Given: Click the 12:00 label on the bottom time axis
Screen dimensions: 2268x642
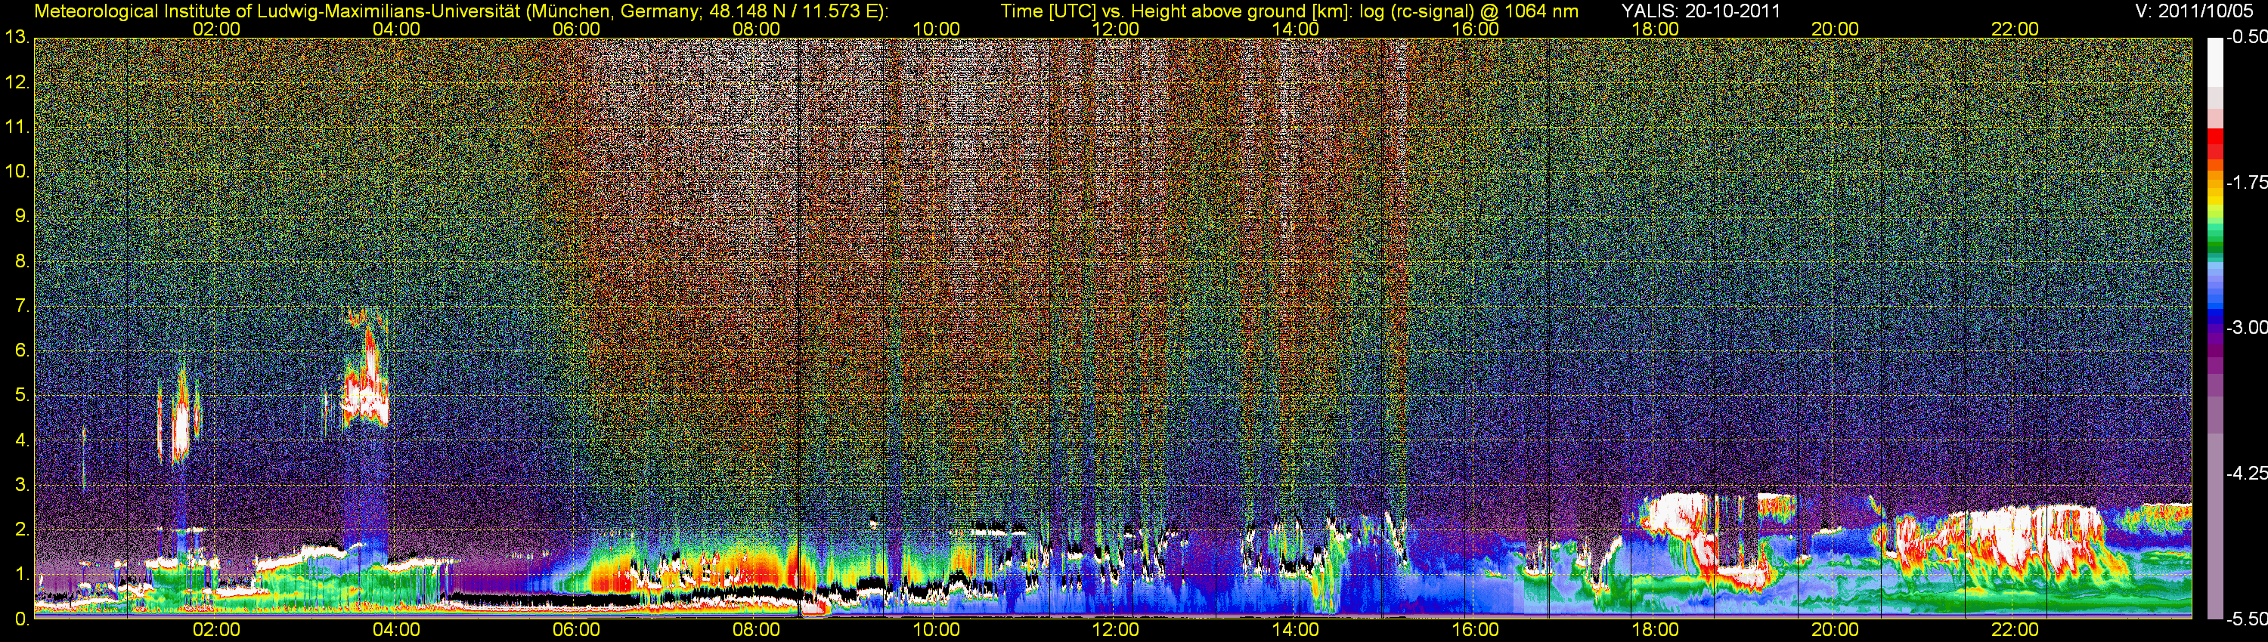Looking at the screenshot, I should click(1116, 630).
